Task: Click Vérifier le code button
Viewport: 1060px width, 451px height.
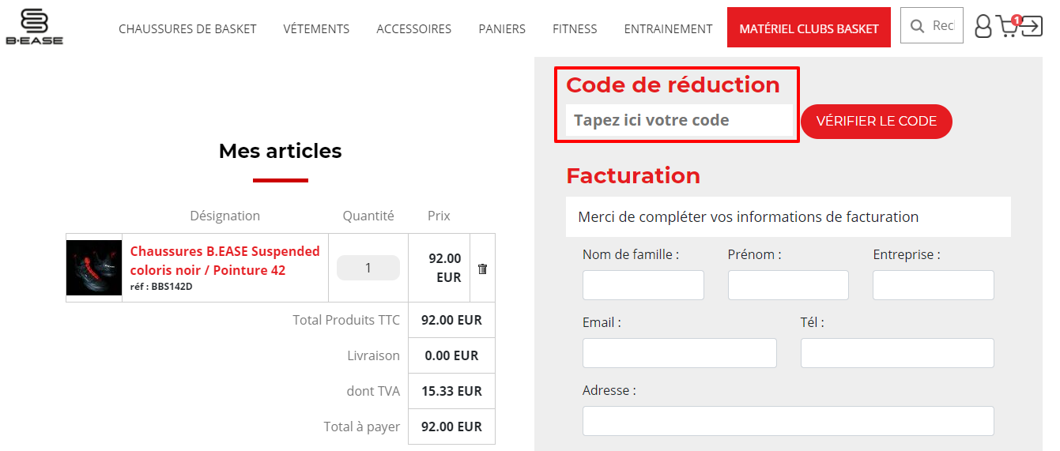Action: 876,122
